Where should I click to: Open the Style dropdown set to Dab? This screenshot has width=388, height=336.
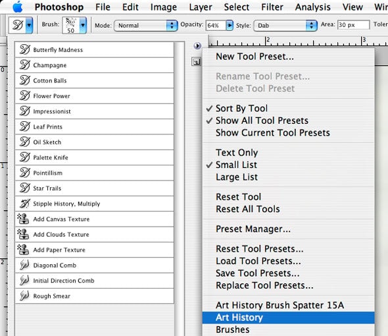(285, 26)
